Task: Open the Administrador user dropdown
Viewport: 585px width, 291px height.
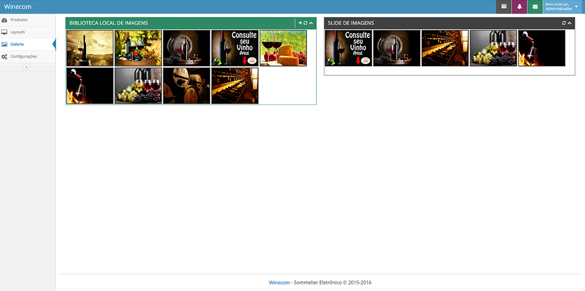Action: point(562,7)
